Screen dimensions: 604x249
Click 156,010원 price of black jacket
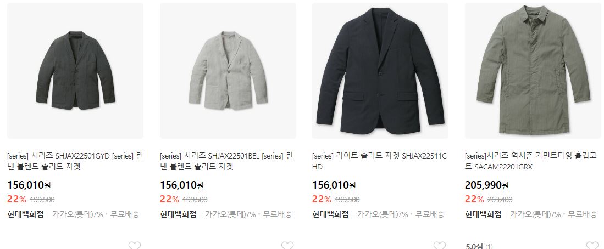point(334,185)
